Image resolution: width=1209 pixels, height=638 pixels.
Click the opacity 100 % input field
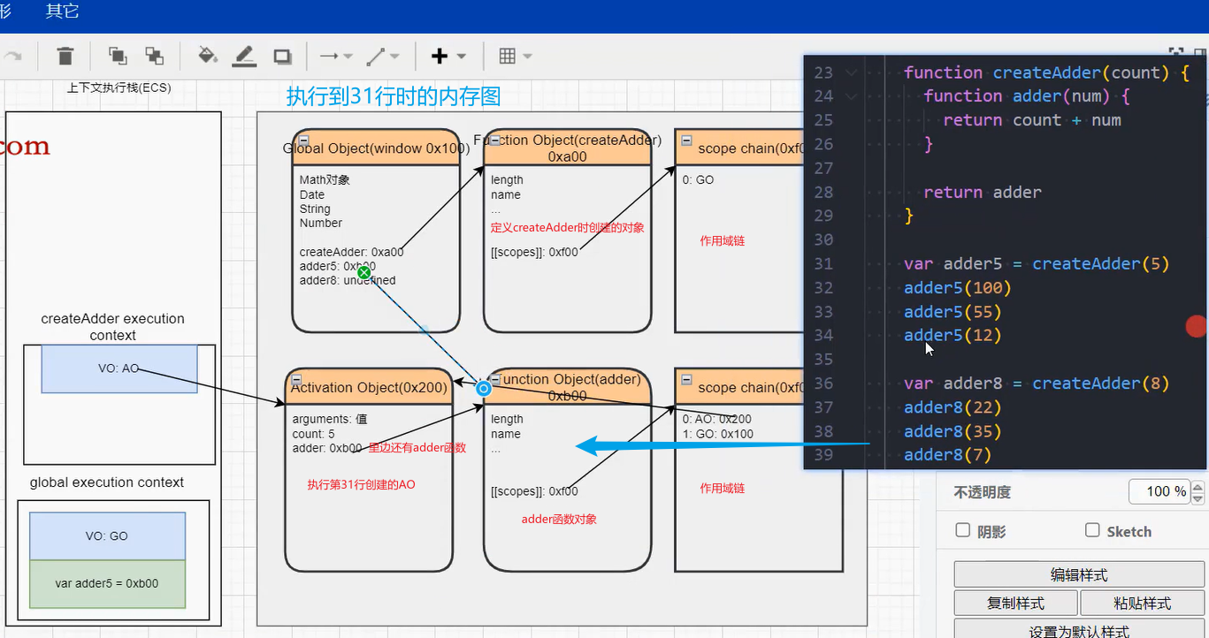pos(1159,491)
